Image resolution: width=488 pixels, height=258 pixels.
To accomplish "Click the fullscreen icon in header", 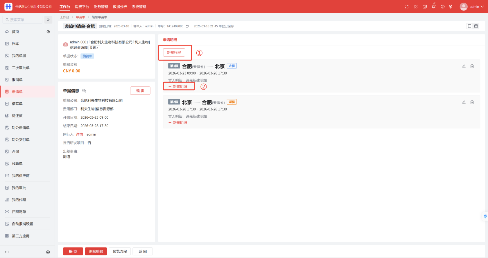I will (406, 7).
